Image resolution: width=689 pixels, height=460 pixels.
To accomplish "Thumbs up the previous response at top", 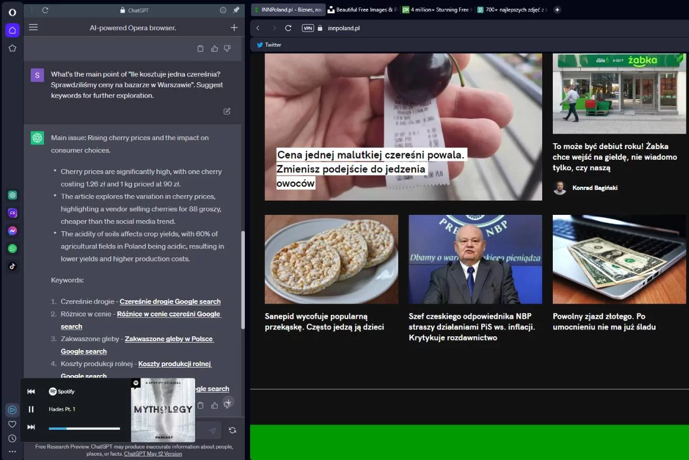I will tap(214, 49).
